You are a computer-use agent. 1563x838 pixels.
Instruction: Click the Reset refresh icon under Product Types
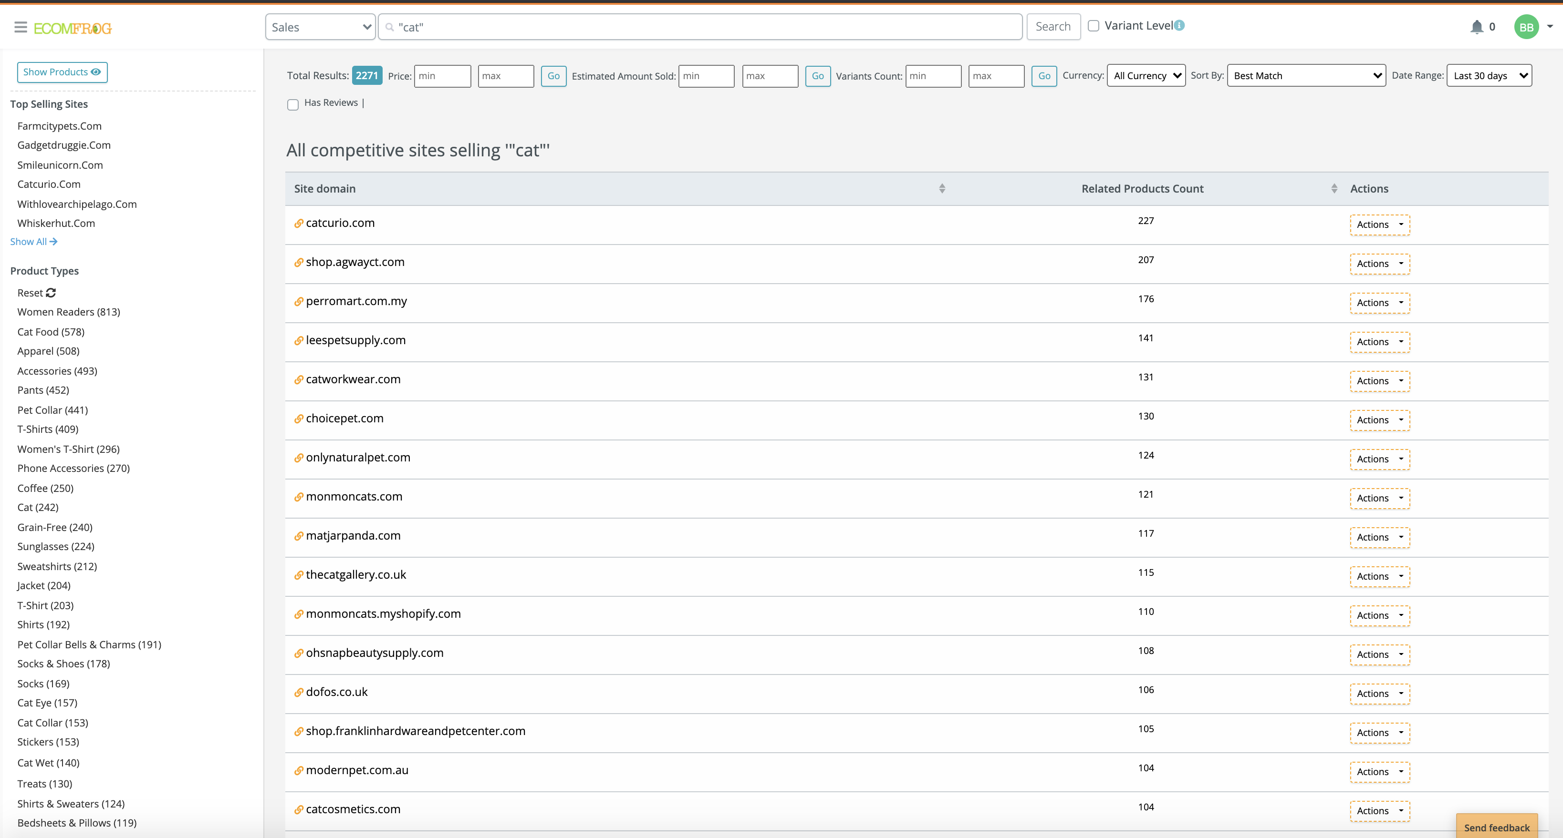(x=51, y=292)
